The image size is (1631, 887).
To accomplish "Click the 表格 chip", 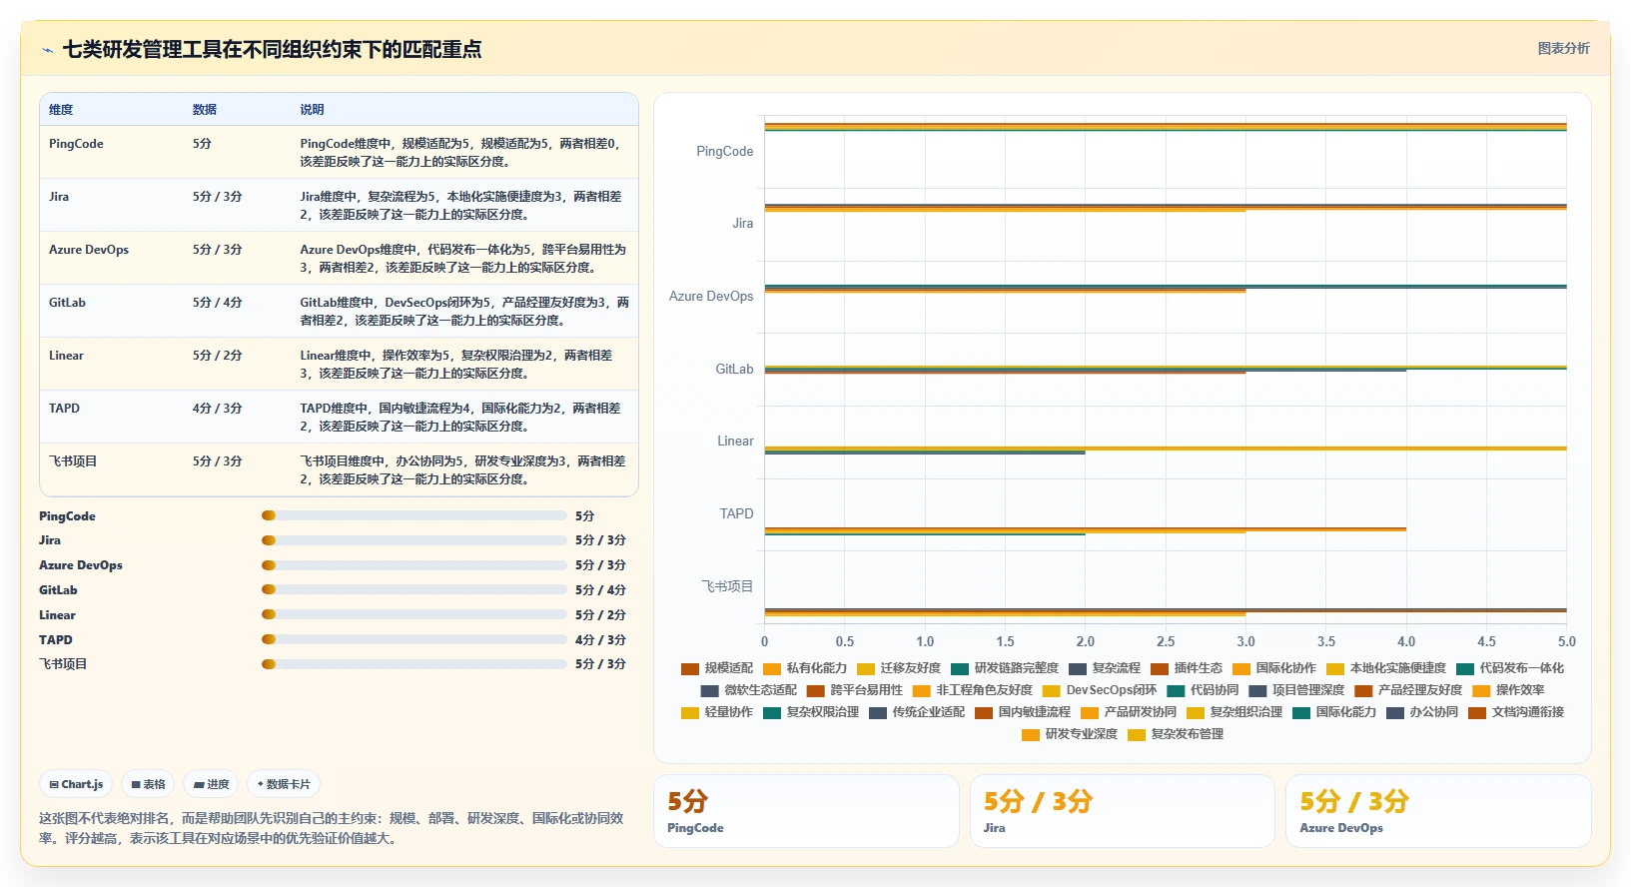I will pyautogui.click(x=148, y=784).
